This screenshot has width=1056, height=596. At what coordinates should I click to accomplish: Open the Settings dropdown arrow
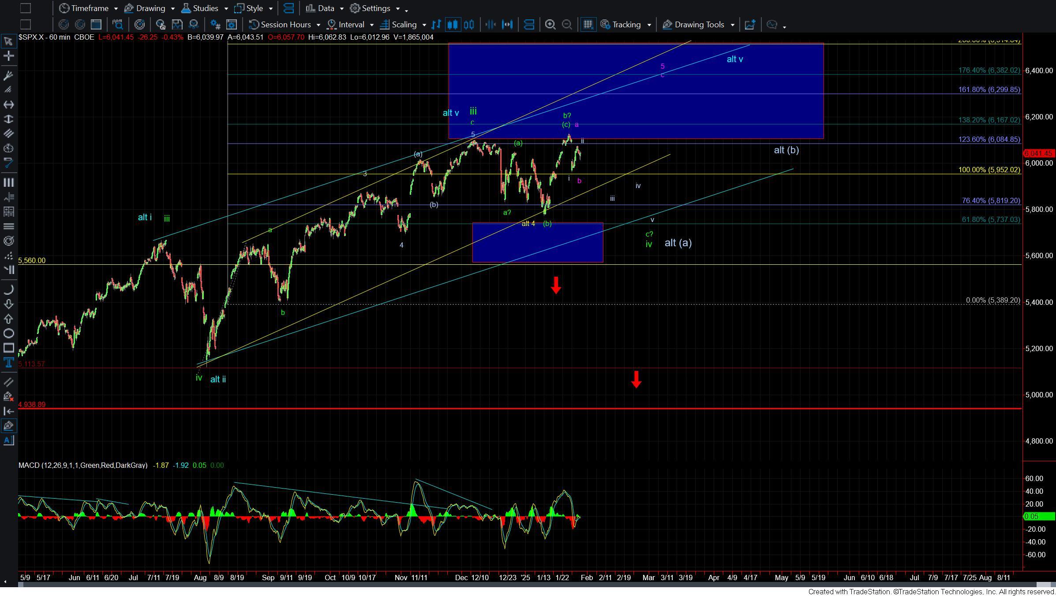pyautogui.click(x=397, y=8)
